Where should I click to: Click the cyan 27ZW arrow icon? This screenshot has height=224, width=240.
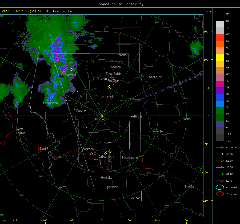coord(220,168)
